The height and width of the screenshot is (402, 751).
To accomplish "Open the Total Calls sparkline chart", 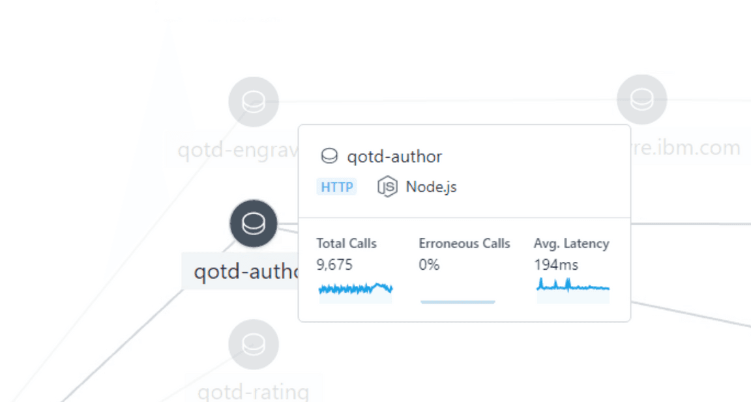I will tap(355, 290).
